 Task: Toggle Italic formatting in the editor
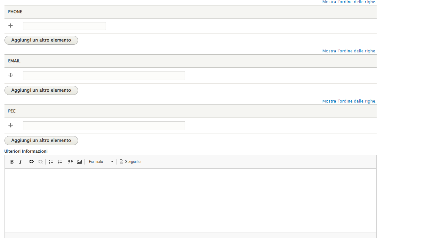tap(20, 162)
